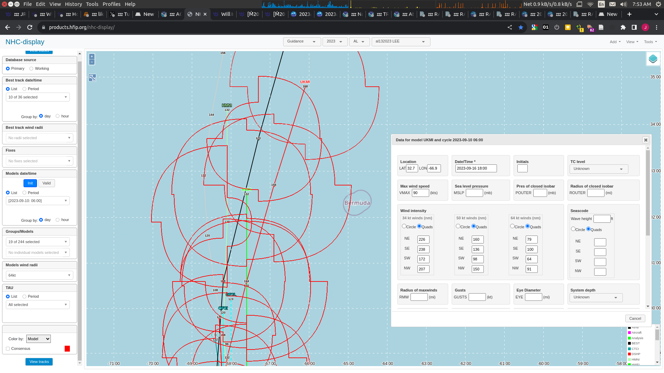Click the MSLP input field

tap(474, 193)
